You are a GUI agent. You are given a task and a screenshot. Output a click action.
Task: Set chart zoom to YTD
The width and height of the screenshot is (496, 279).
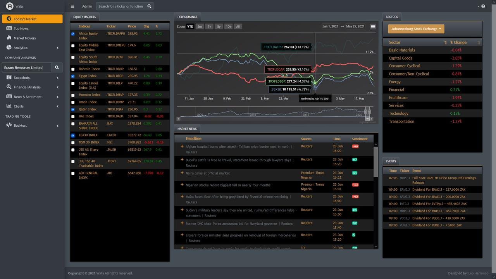click(190, 27)
